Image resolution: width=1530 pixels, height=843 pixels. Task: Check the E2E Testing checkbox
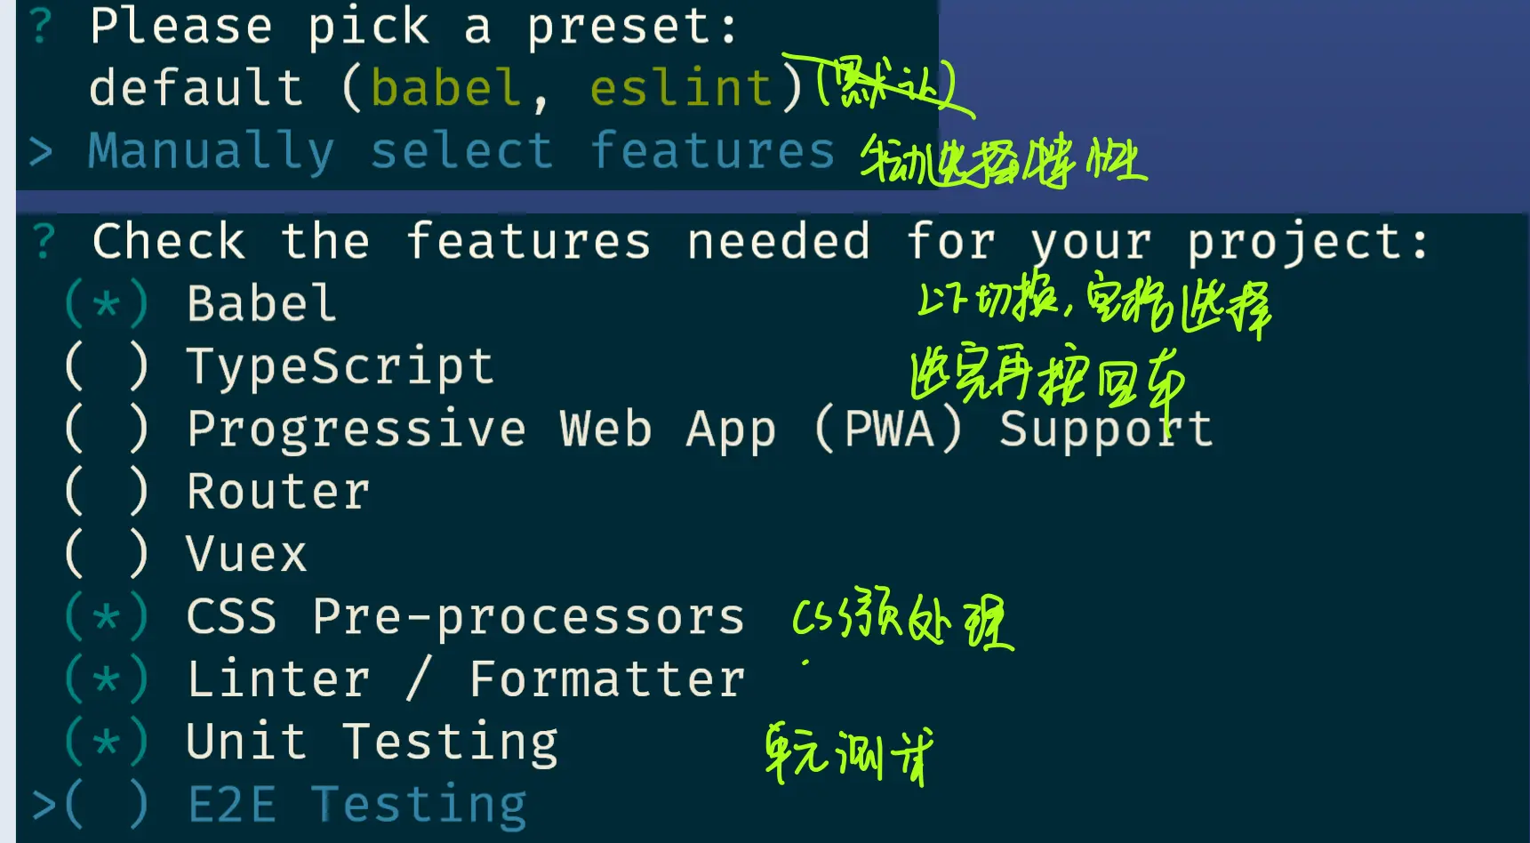[106, 805]
